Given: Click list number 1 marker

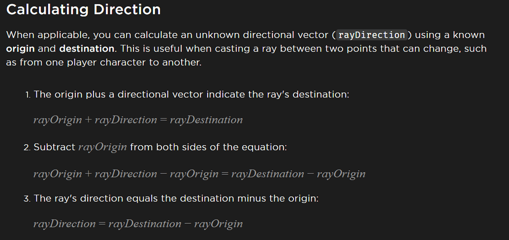Looking at the screenshot, I should (28, 95).
